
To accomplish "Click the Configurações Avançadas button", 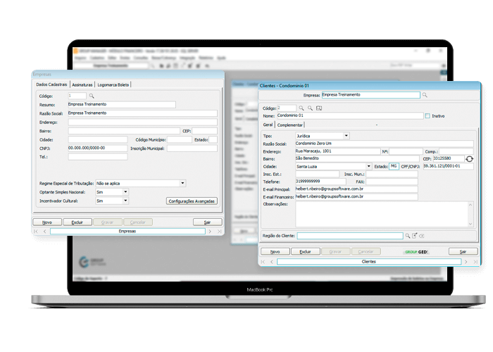I will click(192, 201).
